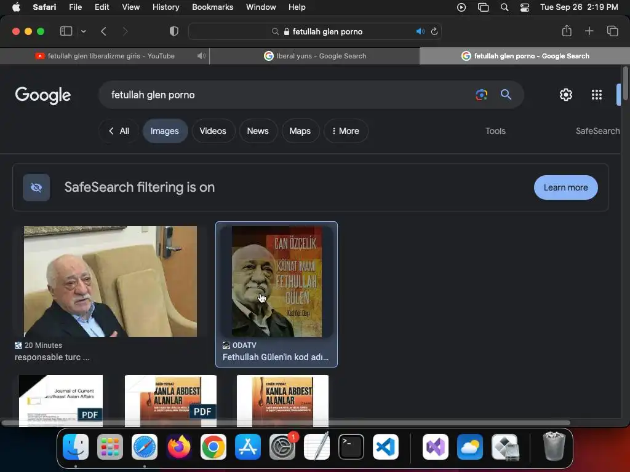Show tab overview
630x472 pixels.
(x=612, y=31)
